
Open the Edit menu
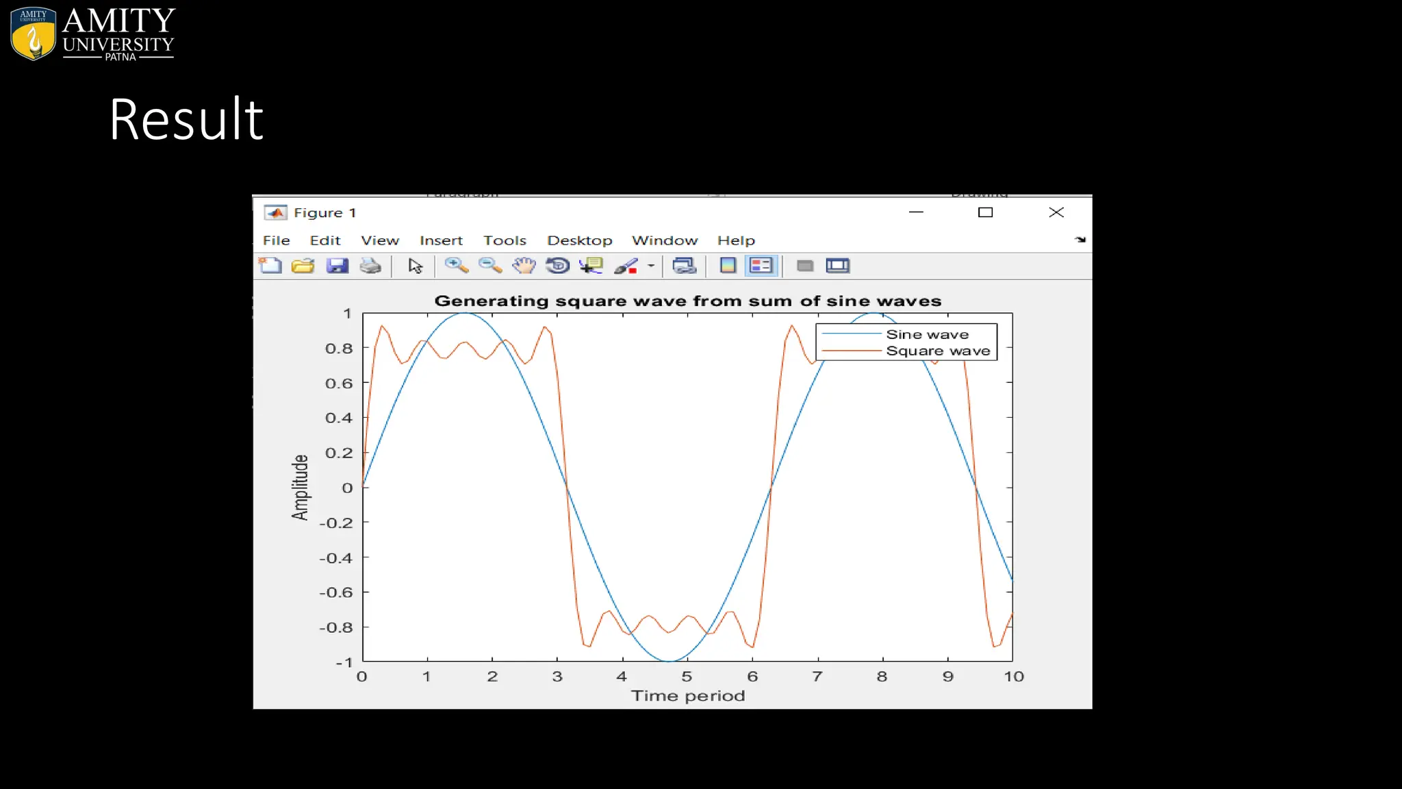(x=325, y=240)
